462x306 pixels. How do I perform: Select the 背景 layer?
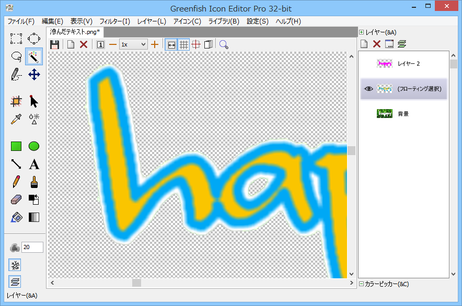click(403, 113)
